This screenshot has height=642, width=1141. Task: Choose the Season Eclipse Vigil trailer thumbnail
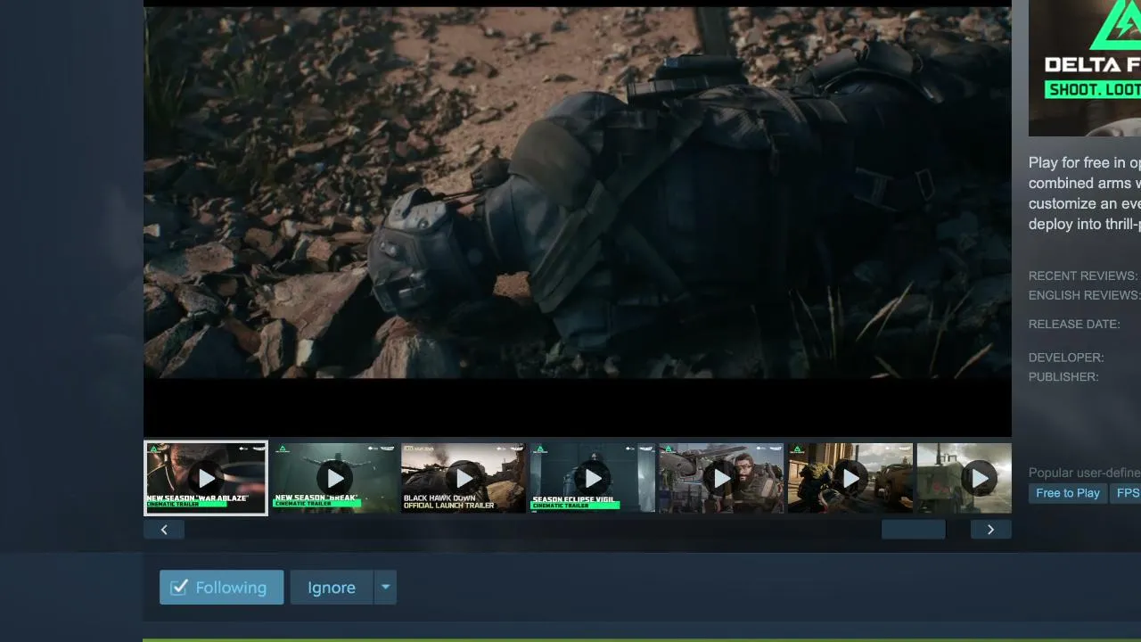point(593,478)
